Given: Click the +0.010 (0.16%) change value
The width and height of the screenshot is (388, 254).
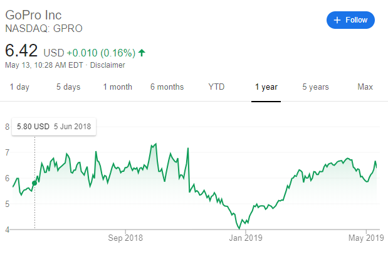Looking at the screenshot, I should coord(101,53).
